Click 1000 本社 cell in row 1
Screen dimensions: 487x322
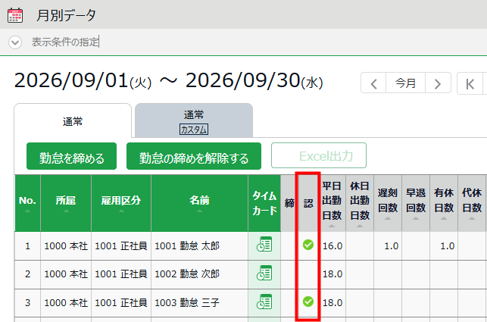coord(66,245)
